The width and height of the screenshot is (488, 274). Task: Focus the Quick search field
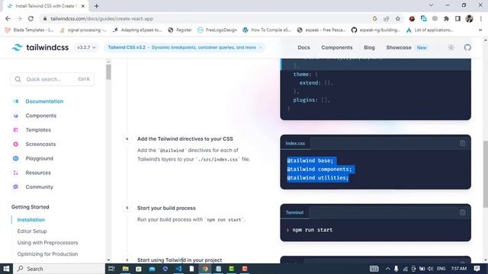[53, 79]
